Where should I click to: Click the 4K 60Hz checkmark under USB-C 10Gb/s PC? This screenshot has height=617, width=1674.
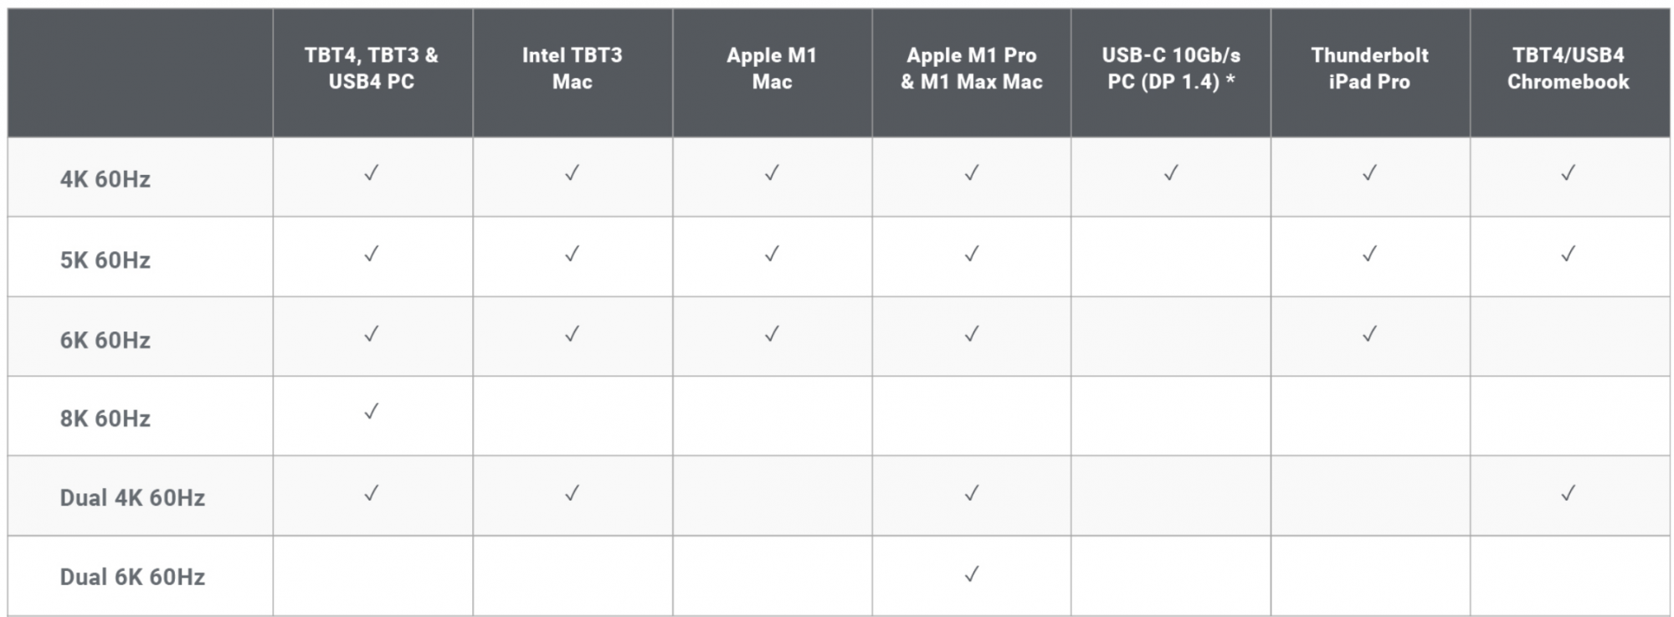pyautogui.click(x=1171, y=172)
